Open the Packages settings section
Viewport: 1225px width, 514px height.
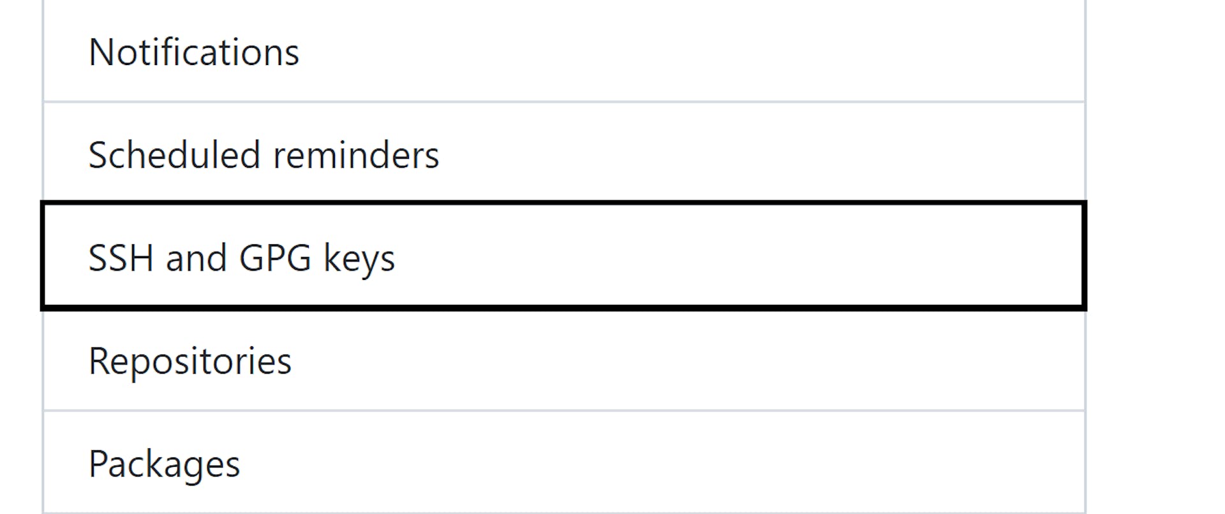165,464
